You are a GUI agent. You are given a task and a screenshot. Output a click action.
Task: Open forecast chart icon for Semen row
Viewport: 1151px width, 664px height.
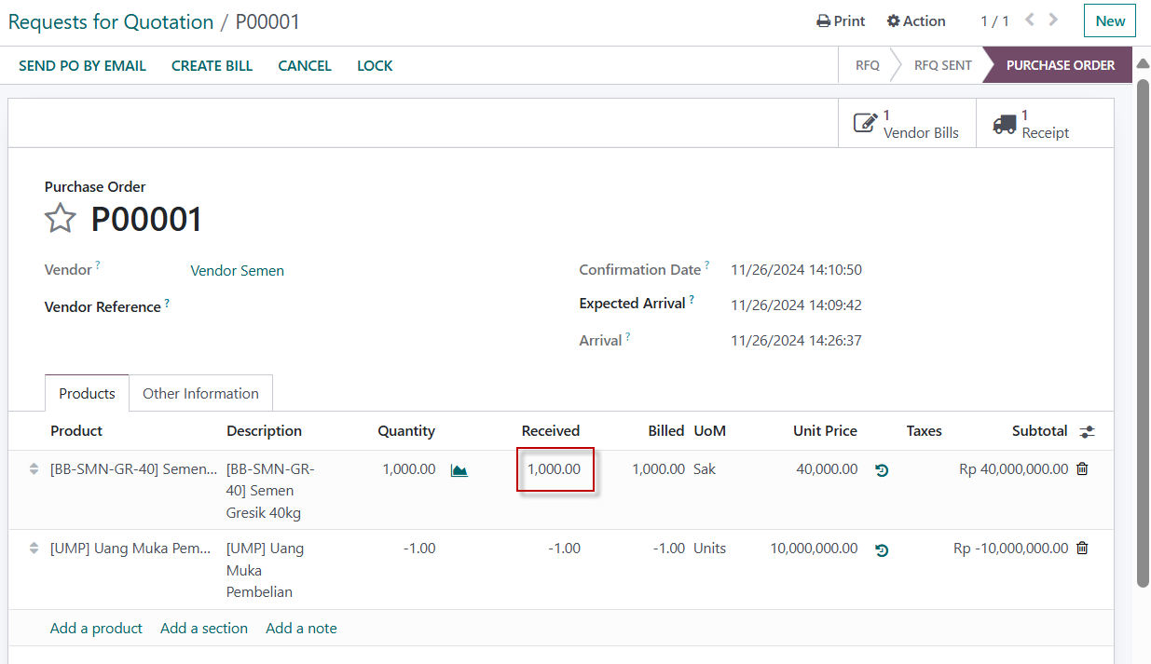pyautogui.click(x=459, y=469)
